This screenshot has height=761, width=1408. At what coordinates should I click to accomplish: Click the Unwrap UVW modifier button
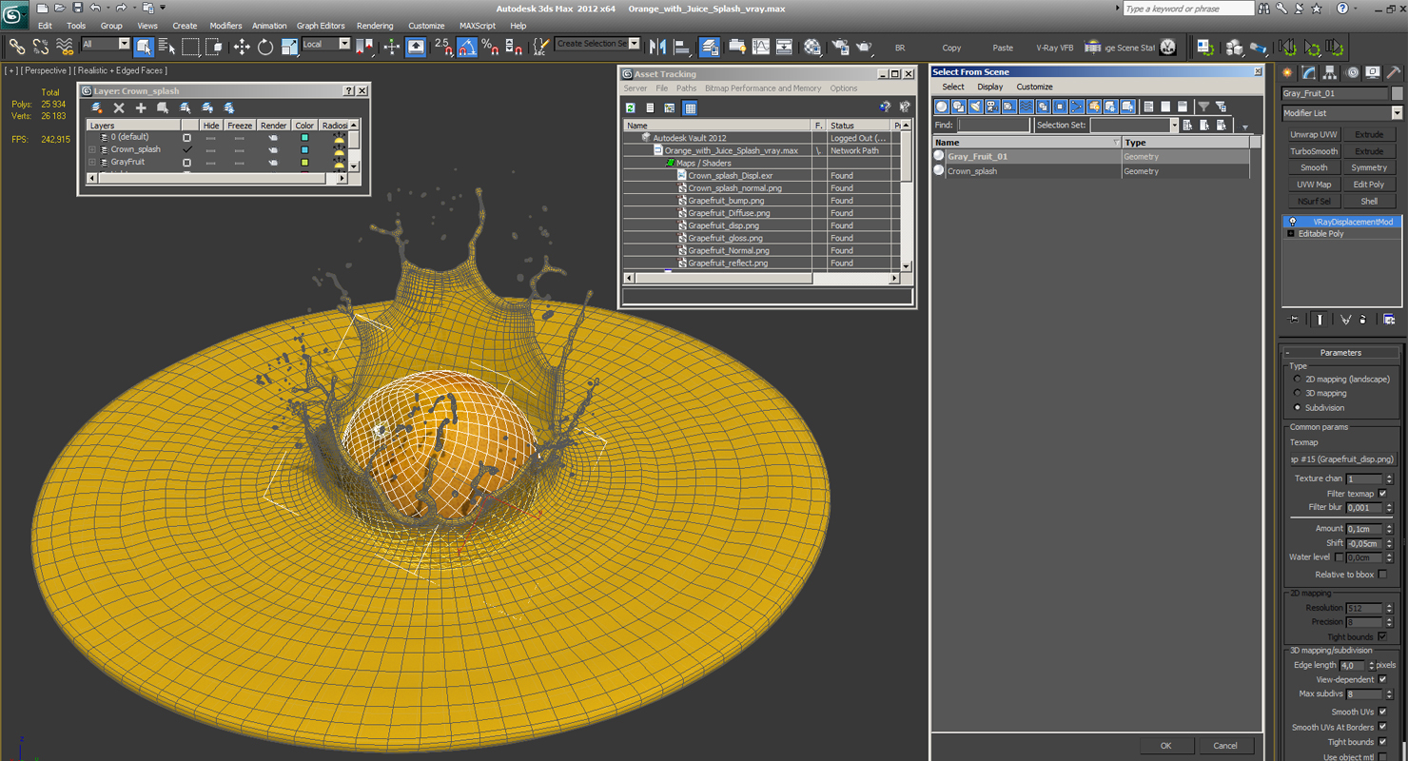tap(1314, 134)
